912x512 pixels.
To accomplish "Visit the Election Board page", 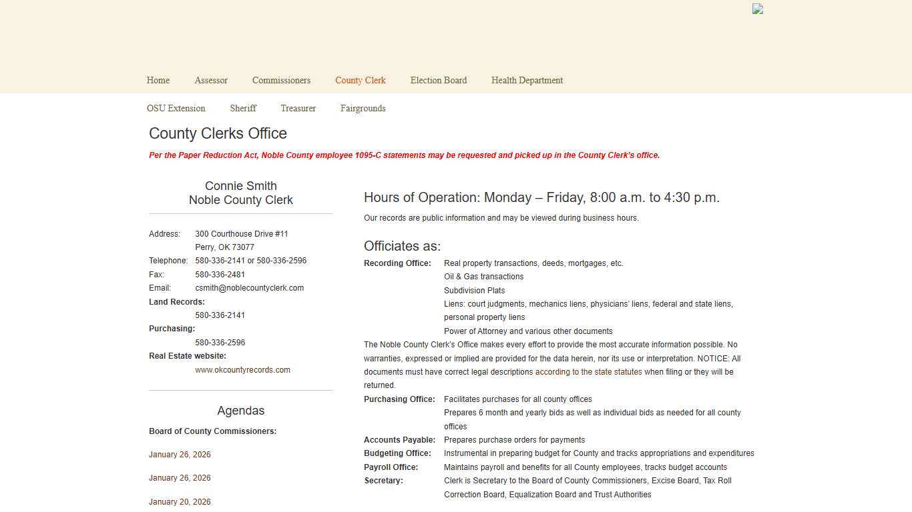I will (438, 80).
